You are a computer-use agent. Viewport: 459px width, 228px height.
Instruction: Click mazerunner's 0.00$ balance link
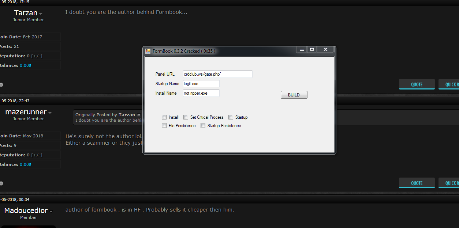(x=26, y=164)
